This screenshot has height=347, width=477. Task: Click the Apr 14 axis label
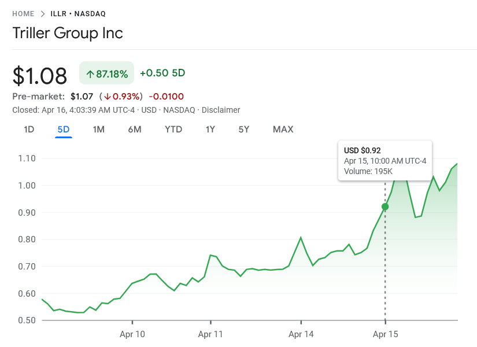(x=301, y=334)
